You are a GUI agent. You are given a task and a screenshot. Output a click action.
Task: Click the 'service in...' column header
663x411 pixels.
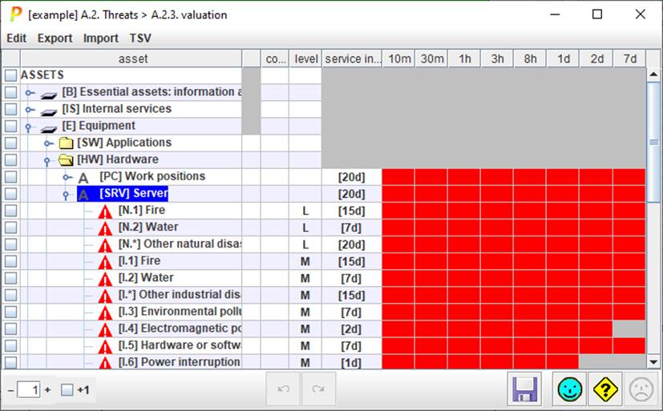(x=352, y=59)
